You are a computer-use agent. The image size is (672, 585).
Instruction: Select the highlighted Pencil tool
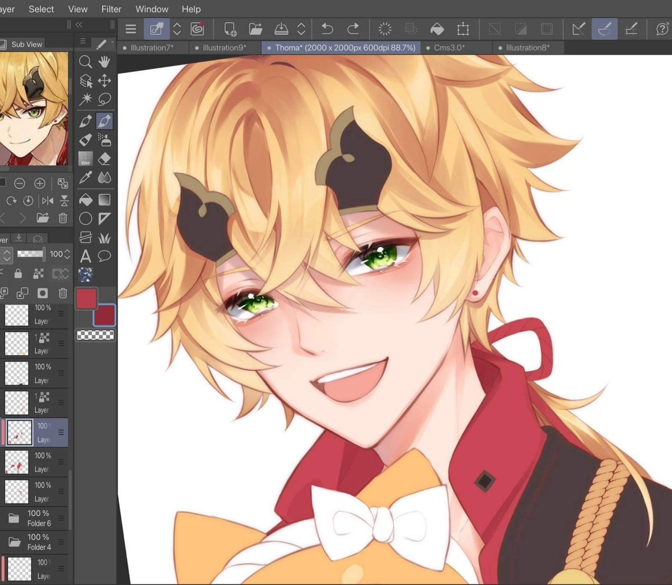pyautogui.click(x=104, y=120)
